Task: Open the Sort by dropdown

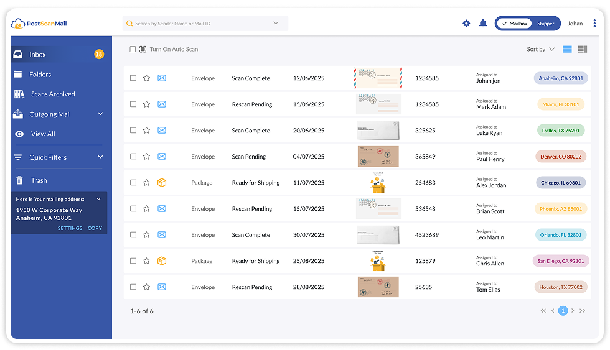Action: point(540,49)
